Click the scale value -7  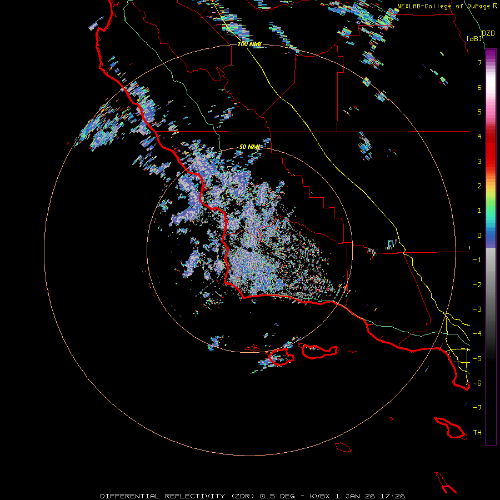[x=477, y=408]
